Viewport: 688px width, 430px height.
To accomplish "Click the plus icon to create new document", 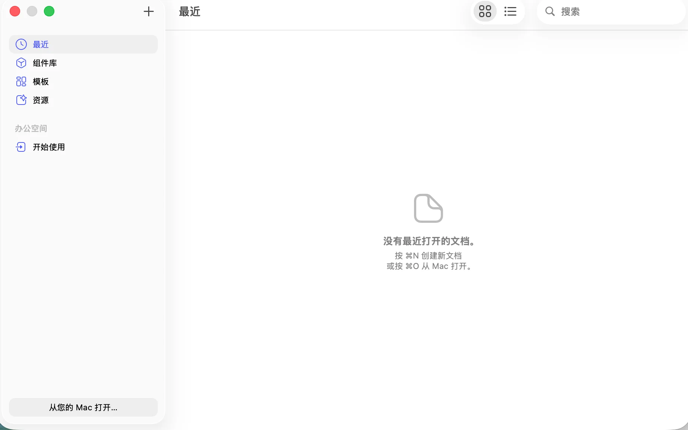I will click(149, 12).
